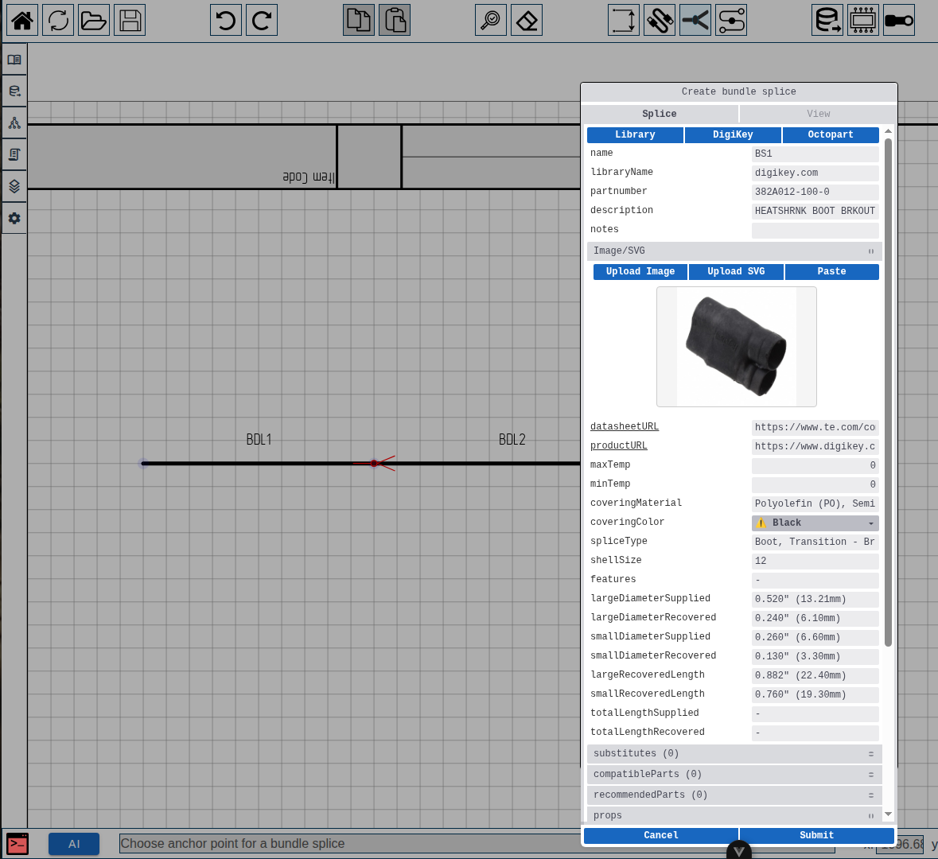Viewport: 938px width, 859px height.
Task: Click the Home icon on the toolbar
Action: [x=21, y=20]
